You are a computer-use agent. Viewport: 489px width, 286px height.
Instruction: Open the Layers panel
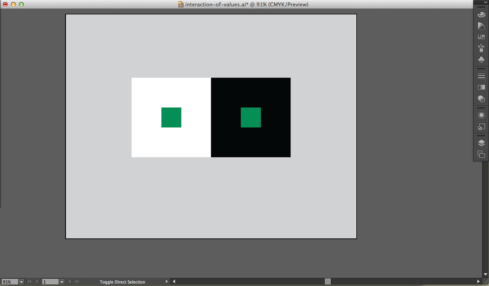click(x=481, y=143)
